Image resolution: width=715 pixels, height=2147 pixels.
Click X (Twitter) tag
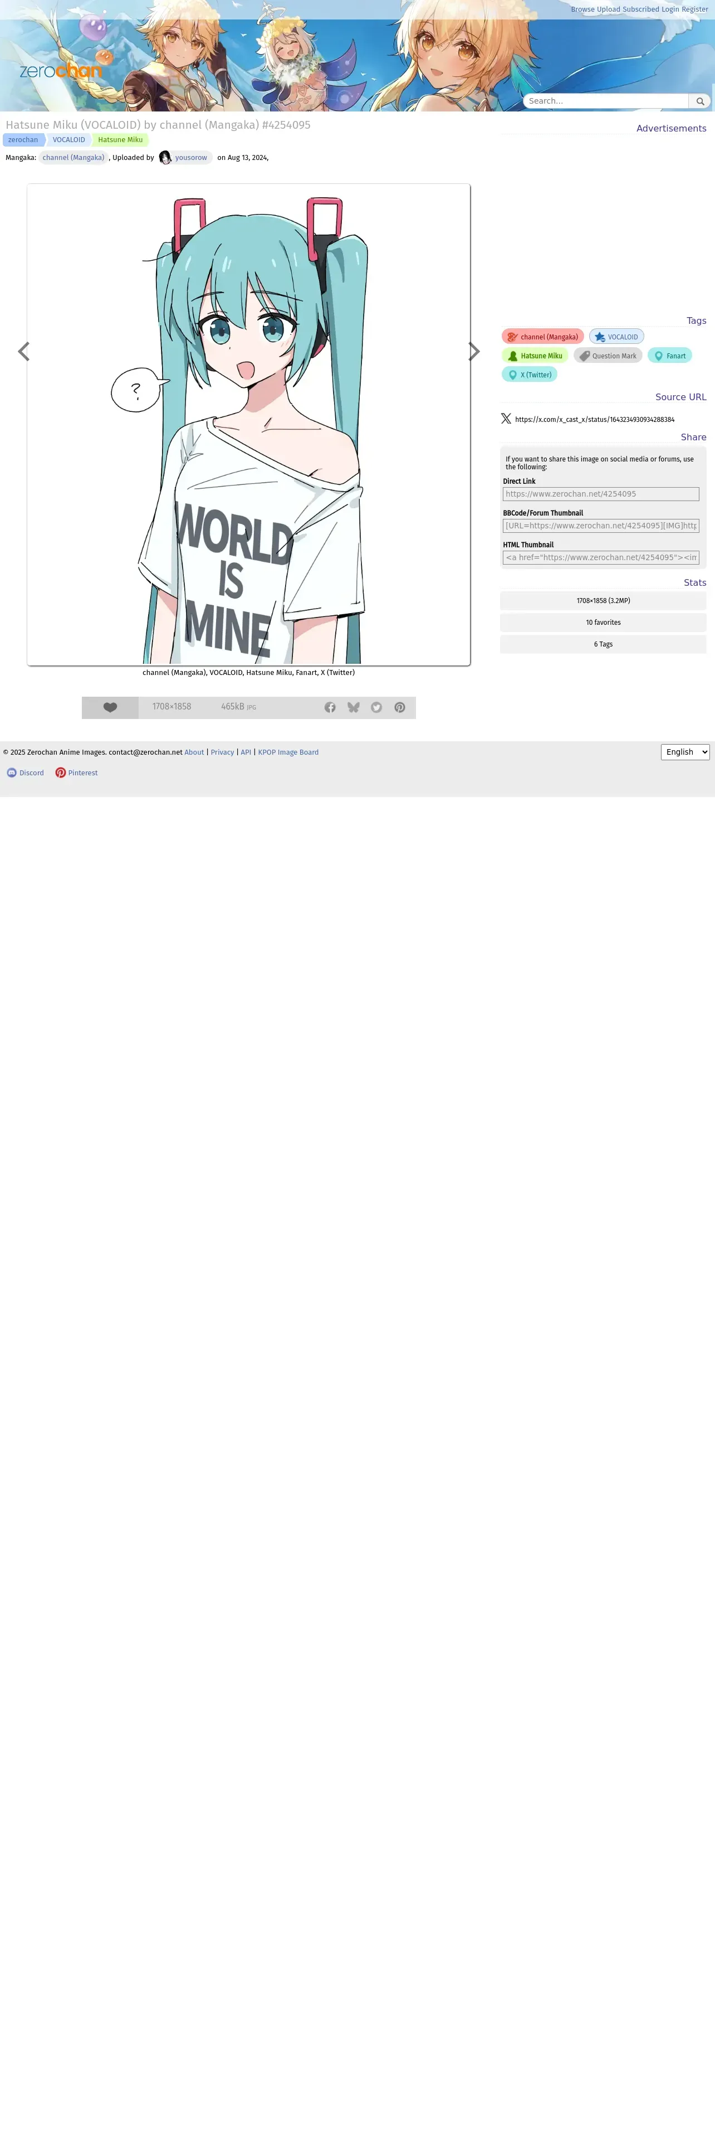coord(530,375)
